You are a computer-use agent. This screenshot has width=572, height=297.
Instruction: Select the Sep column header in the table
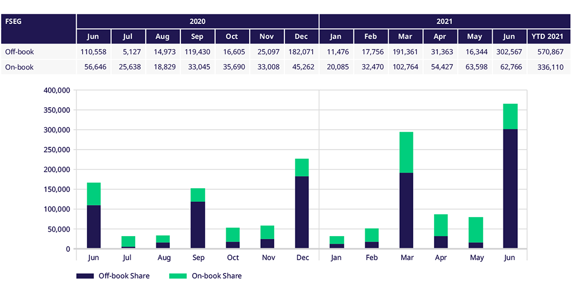pos(198,36)
